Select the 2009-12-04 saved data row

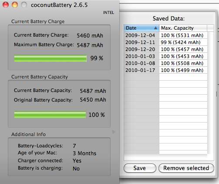click(x=165, y=35)
